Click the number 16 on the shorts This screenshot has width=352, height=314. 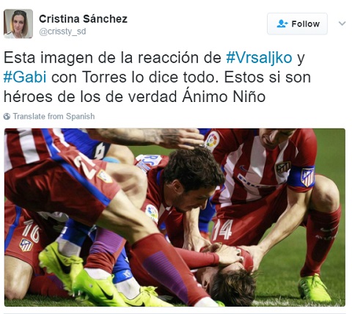31,230
